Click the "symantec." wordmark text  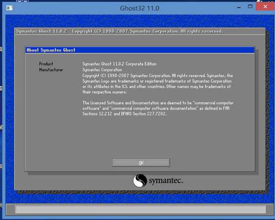[x=166, y=180]
